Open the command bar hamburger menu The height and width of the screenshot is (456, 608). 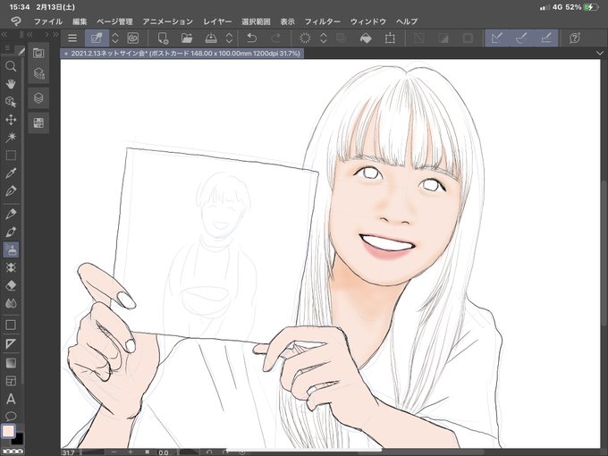72,38
